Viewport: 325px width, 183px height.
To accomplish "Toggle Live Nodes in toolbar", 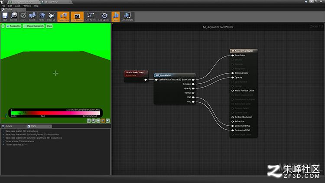I will pyautogui.click(x=91, y=16).
